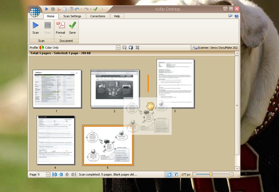Click the help question mark icon
Viewport: 279px width, 192px height.
[x=236, y=16]
